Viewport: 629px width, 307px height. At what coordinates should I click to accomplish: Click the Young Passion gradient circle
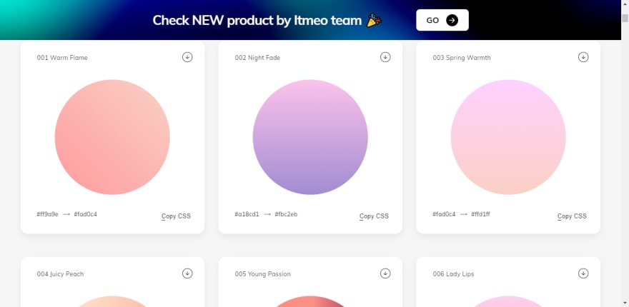(310, 301)
